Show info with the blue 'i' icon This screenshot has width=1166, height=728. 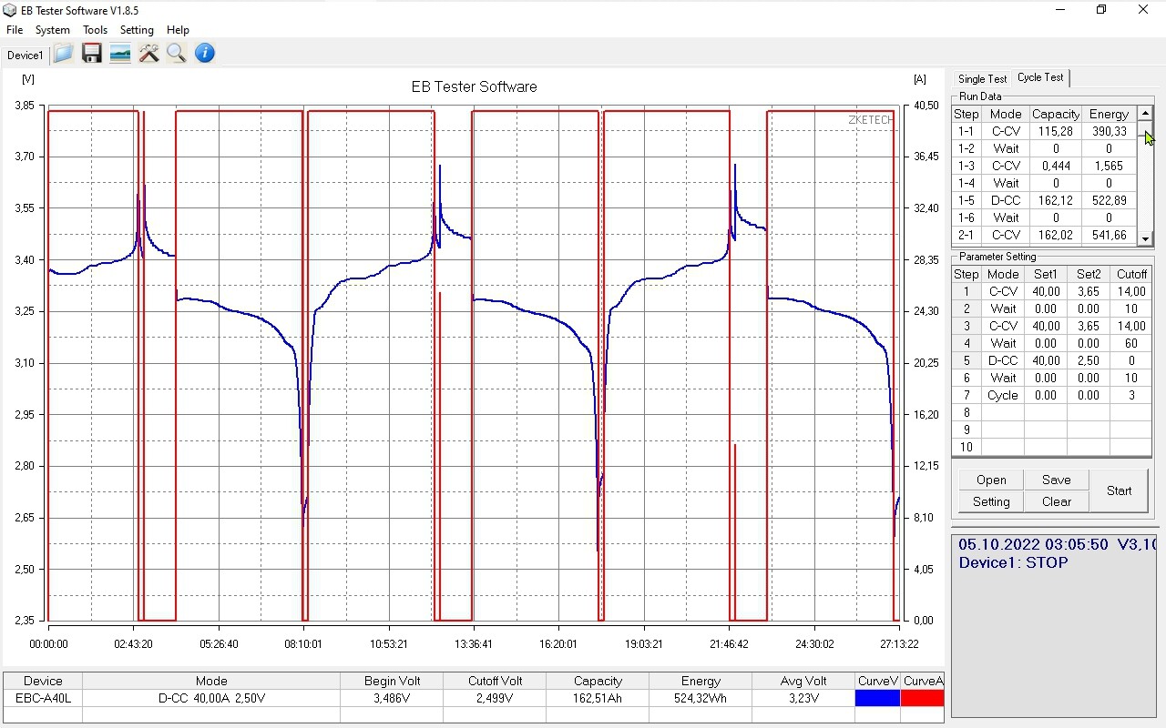pos(205,54)
